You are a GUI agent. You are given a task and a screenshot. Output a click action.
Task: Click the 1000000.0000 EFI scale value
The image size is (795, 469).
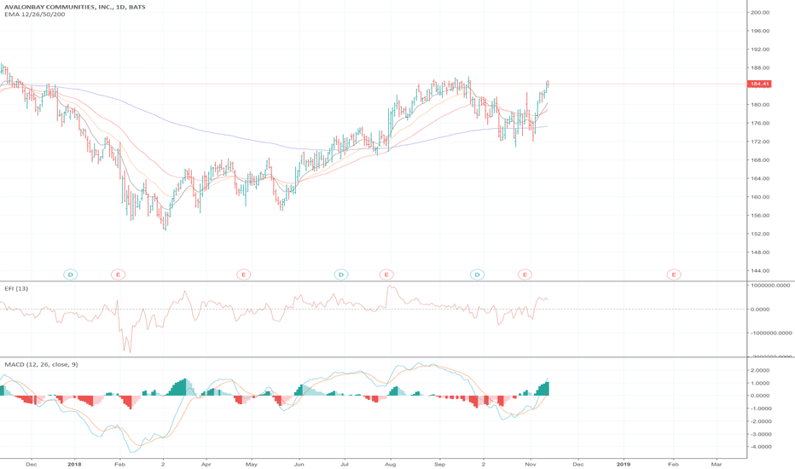770,286
